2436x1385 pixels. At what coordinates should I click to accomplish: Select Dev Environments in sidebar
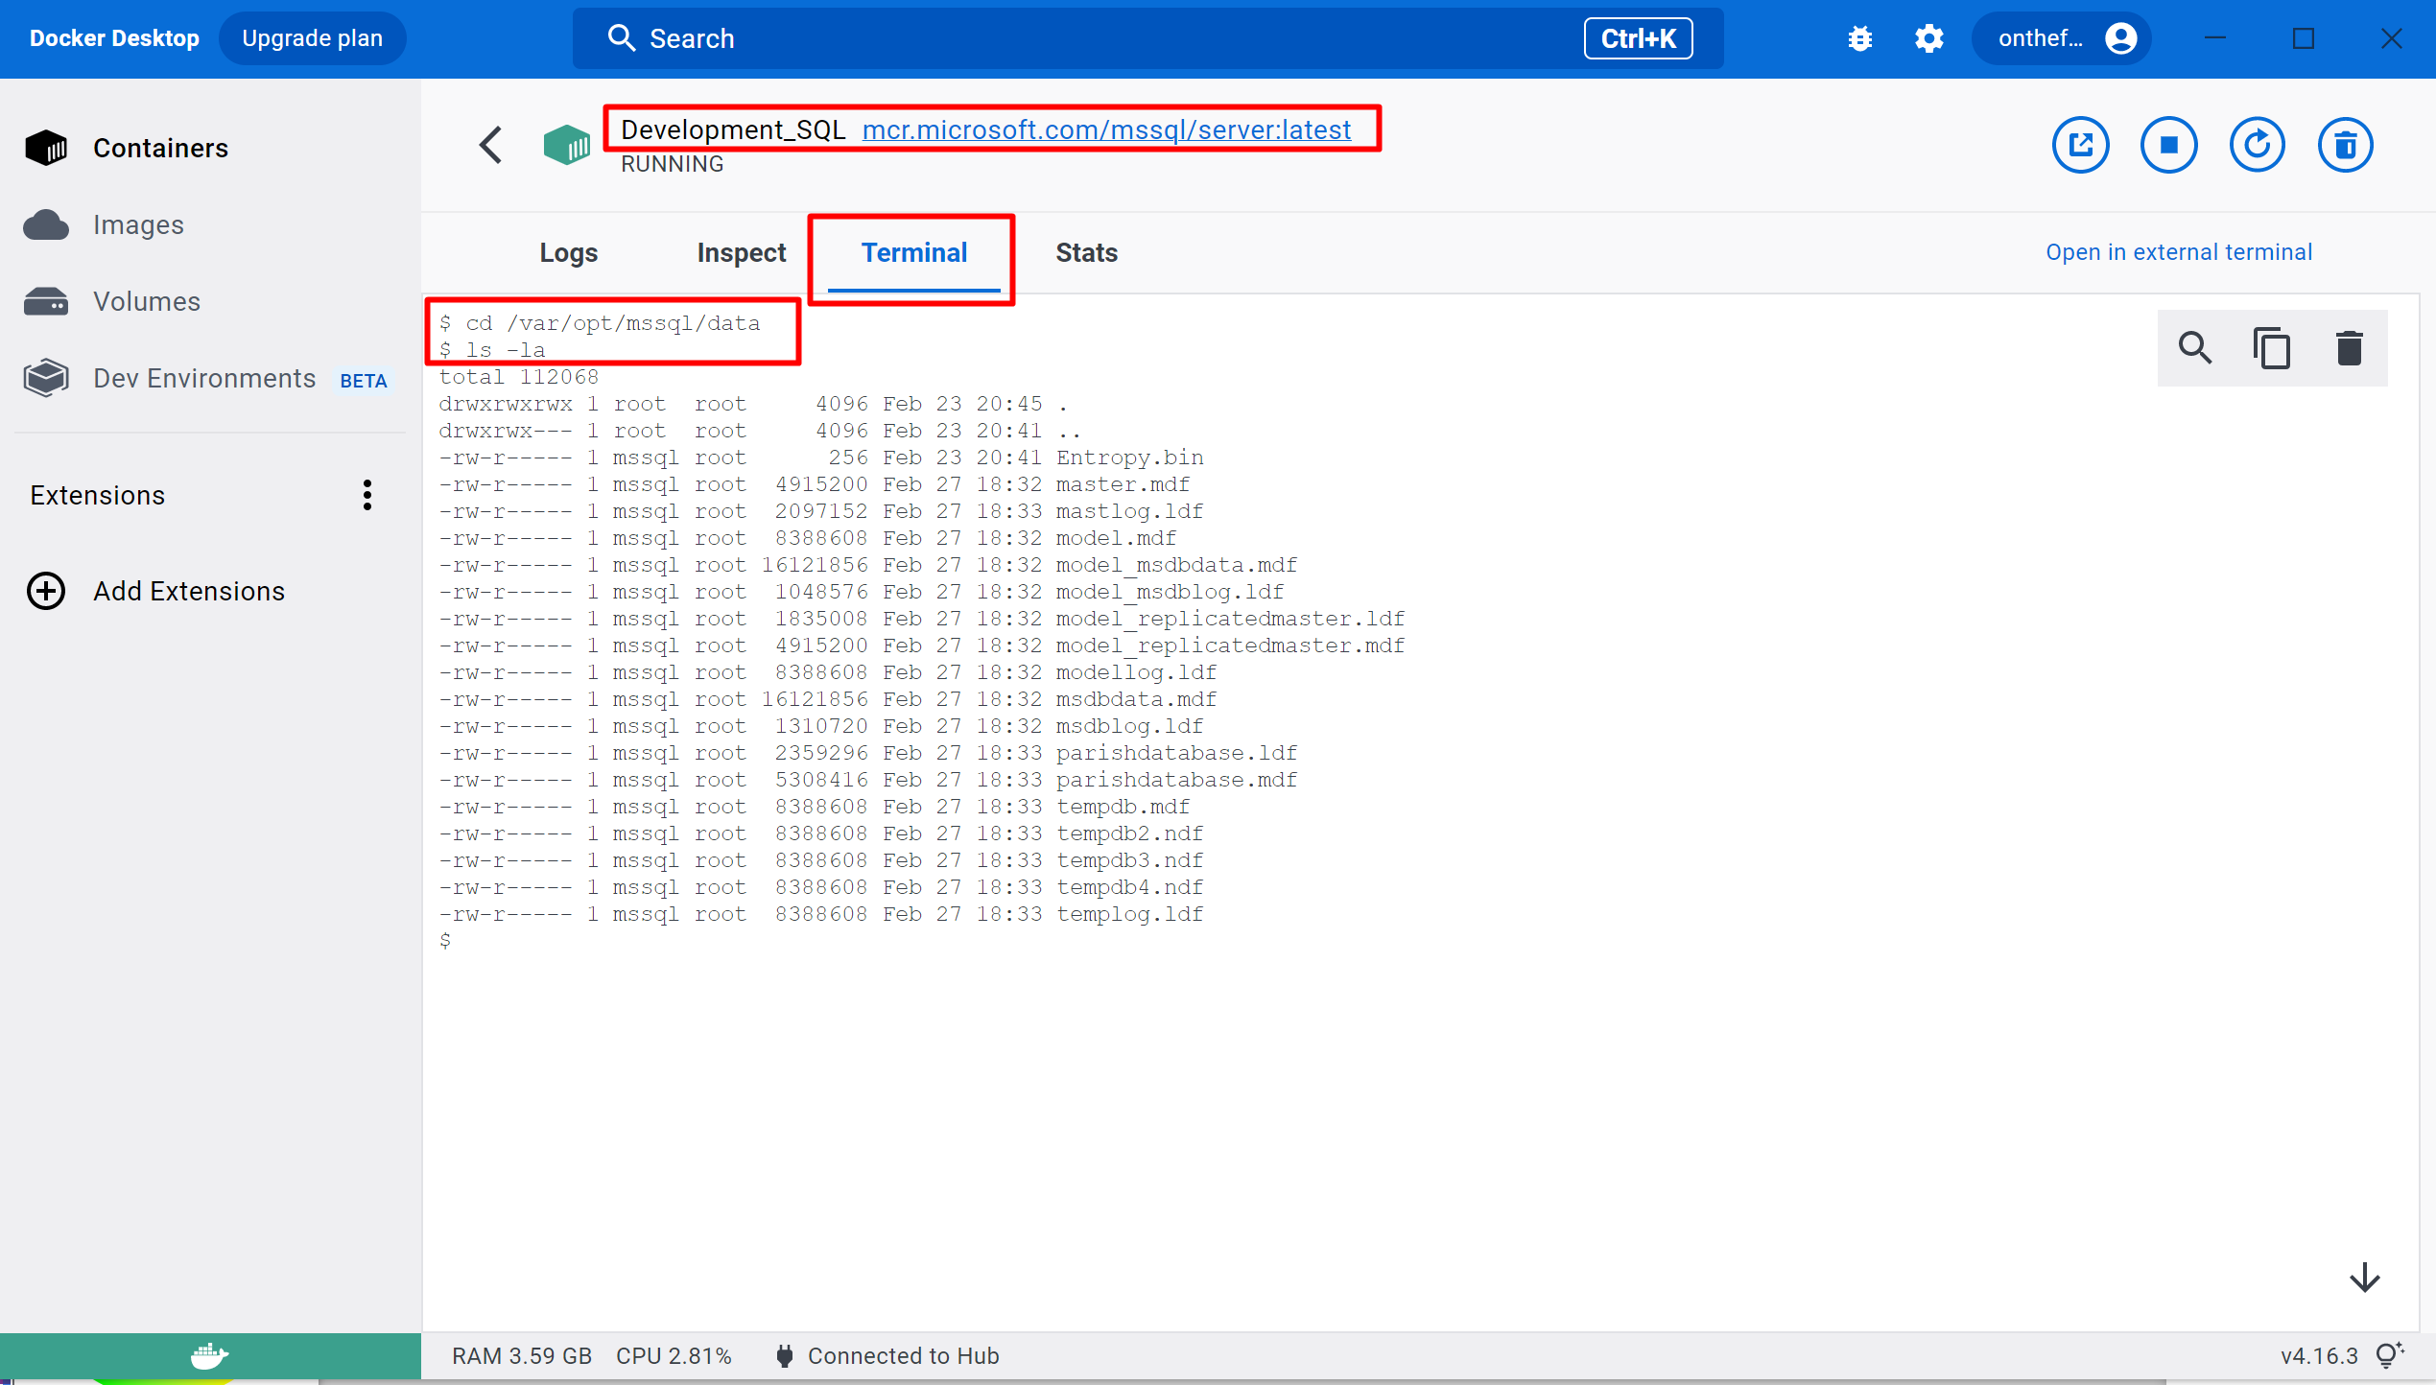[x=204, y=378]
